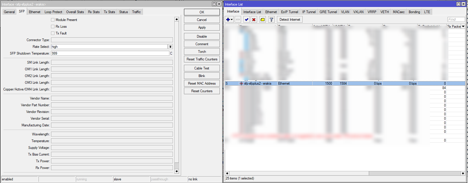This screenshot has width=468, height=183.
Task: Open VXLAN tab
Action: pos(358,12)
